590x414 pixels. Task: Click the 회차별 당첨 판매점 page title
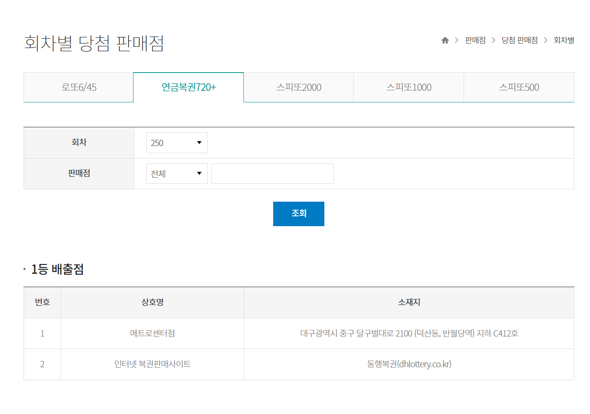coord(94,43)
